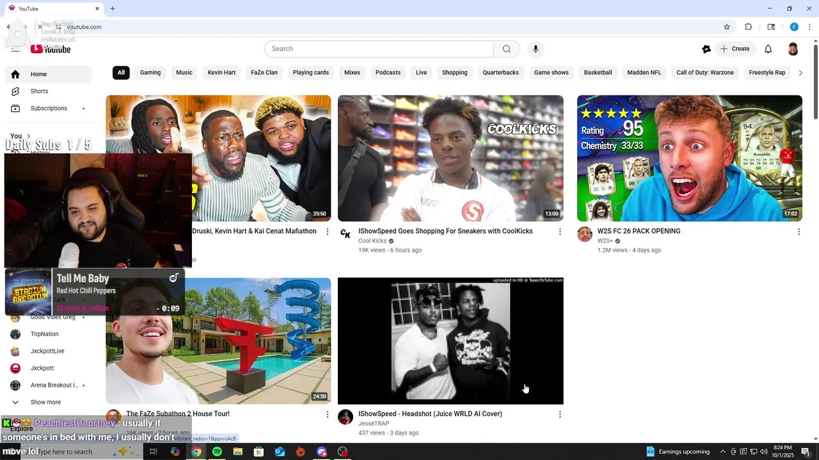Open options for Headshot AI Cover video
The width and height of the screenshot is (819, 460).
click(560, 415)
